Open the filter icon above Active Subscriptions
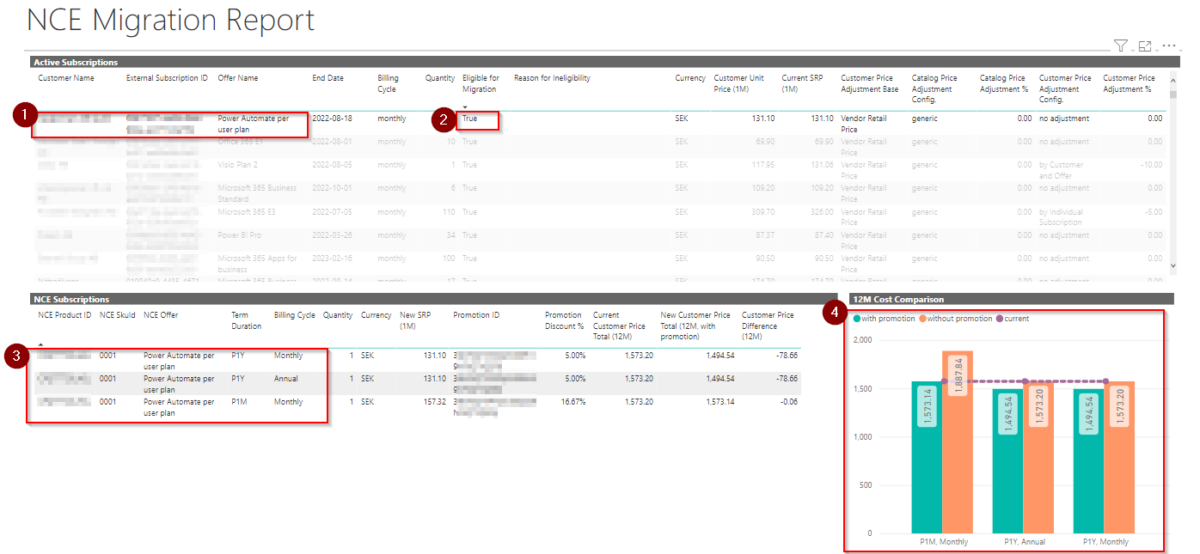 [x=1121, y=46]
